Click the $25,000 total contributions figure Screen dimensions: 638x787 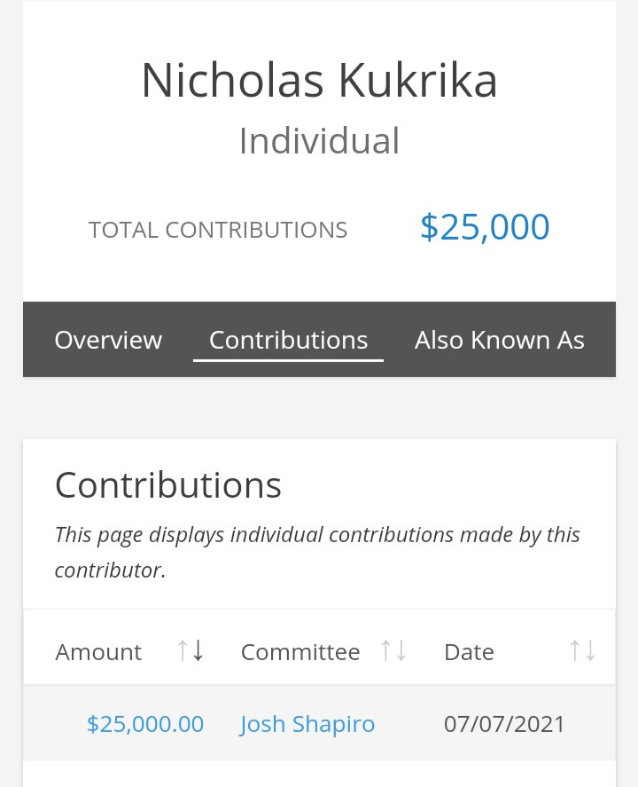pyautogui.click(x=485, y=227)
